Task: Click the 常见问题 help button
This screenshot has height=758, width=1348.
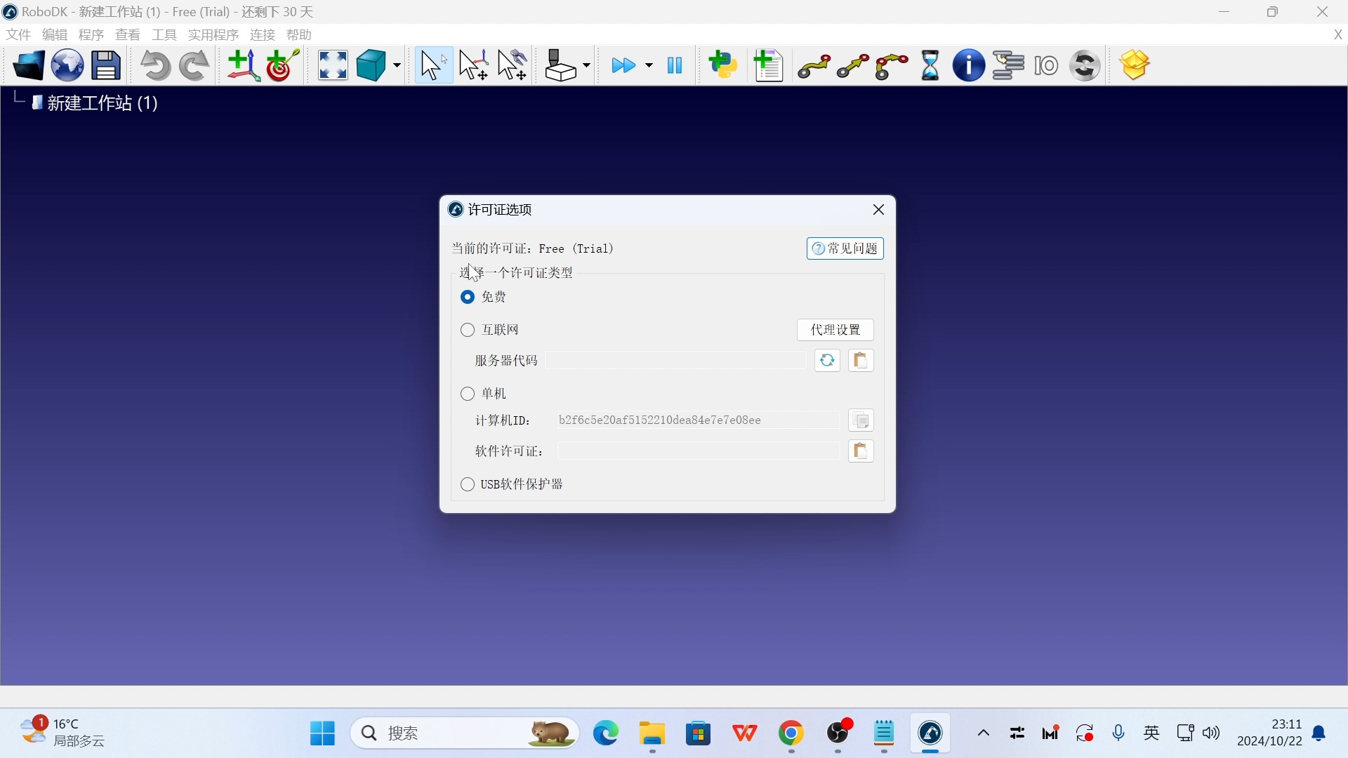Action: (845, 248)
